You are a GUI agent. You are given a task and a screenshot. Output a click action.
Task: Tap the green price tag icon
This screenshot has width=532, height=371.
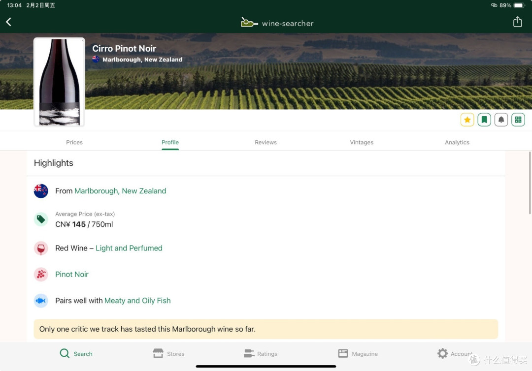[41, 219]
